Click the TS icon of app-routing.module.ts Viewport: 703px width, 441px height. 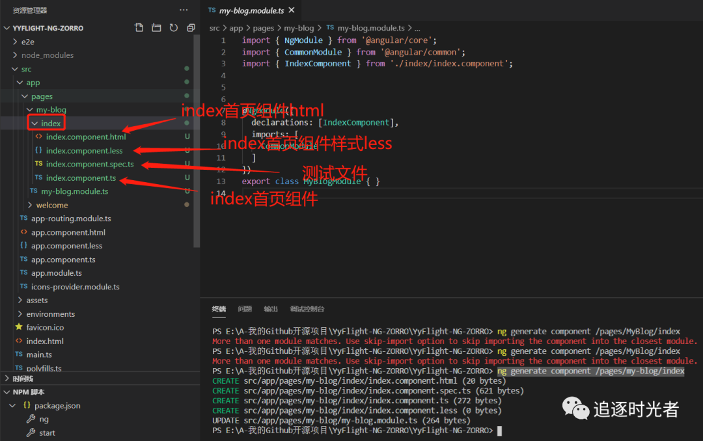(24, 218)
